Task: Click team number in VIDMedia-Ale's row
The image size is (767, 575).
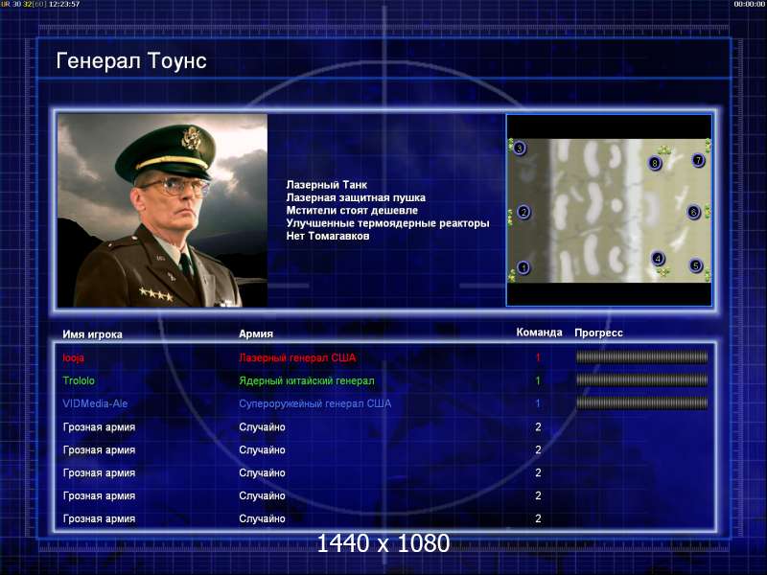Action: click(538, 403)
